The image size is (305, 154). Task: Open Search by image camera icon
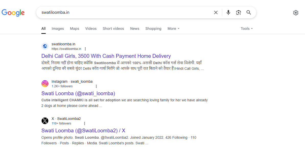click(239, 12)
